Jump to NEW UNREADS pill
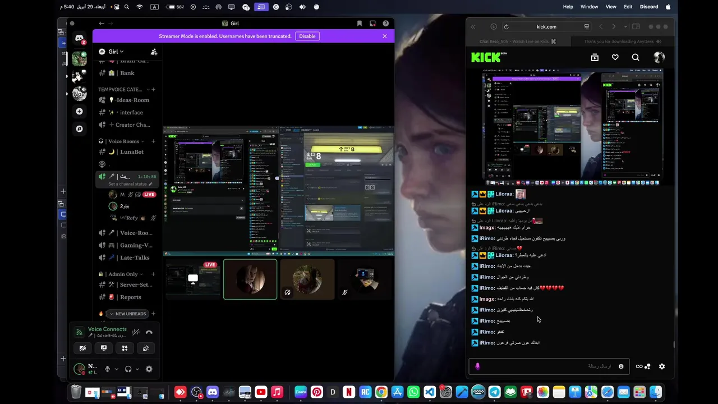The width and height of the screenshot is (718, 404). [x=127, y=314]
